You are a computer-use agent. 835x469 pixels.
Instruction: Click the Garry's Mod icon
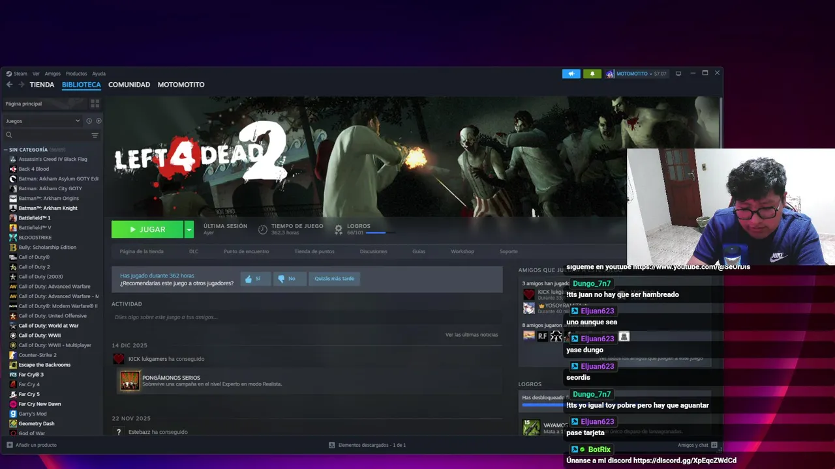point(13,414)
